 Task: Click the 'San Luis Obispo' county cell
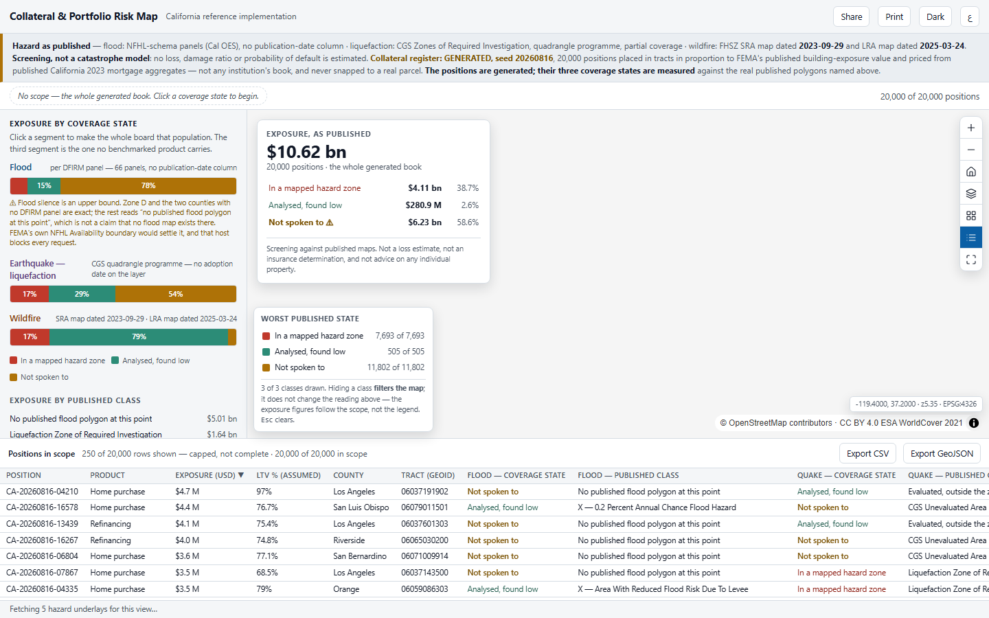click(x=361, y=507)
